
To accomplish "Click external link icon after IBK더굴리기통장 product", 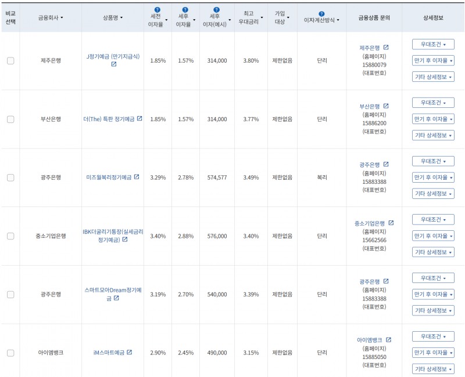I will 125,239.
